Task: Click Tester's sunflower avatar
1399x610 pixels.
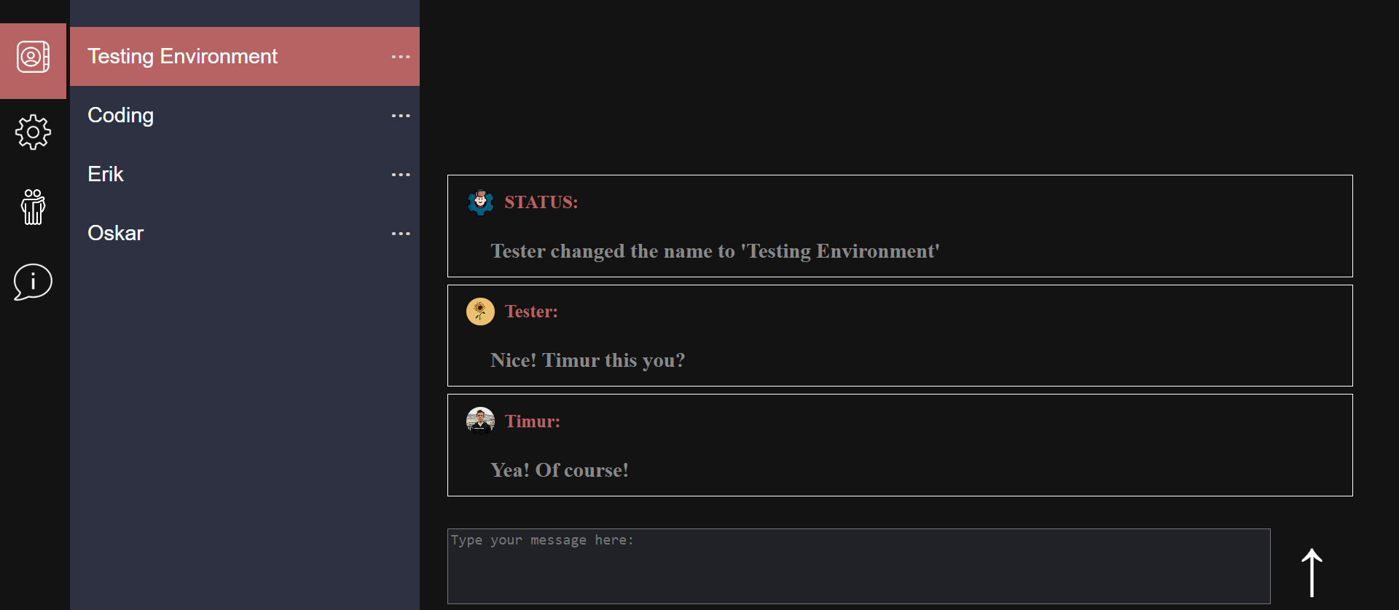Action: coord(480,312)
